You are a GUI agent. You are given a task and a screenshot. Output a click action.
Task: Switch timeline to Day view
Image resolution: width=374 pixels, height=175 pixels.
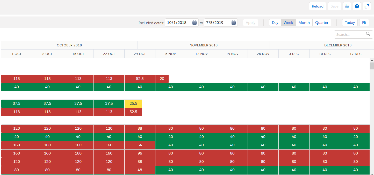pyautogui.click(x=275, y=23)
